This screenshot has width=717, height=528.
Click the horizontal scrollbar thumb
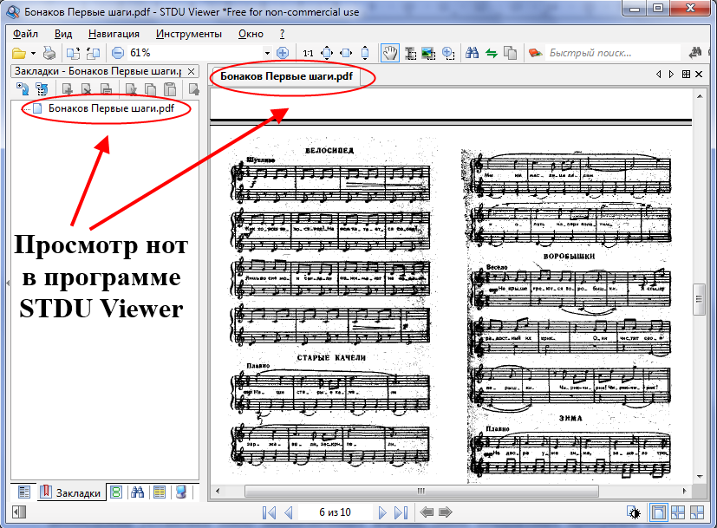click(x=421, y=491)
